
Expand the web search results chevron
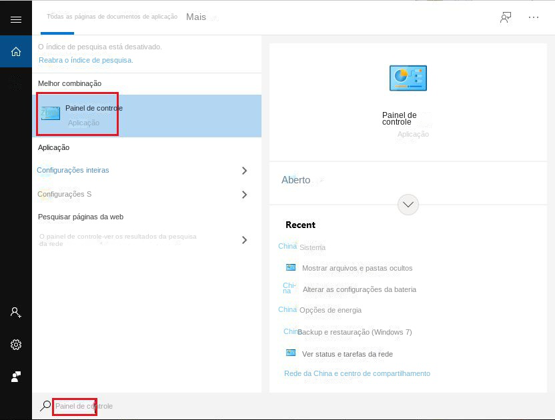click(x=245, y=240)
